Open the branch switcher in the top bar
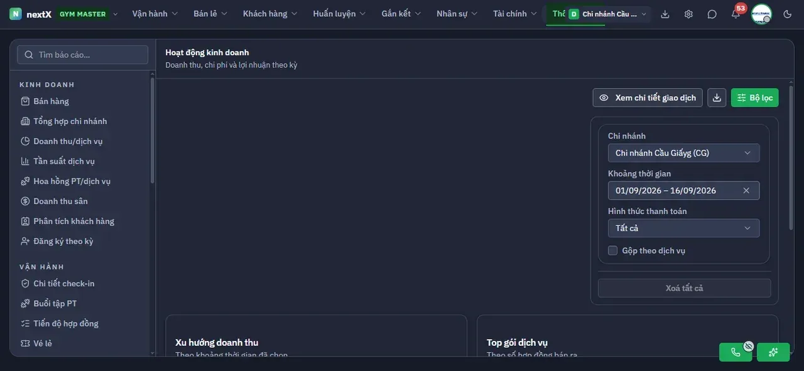This screenshot has width=804, height=371. point(607,14)
